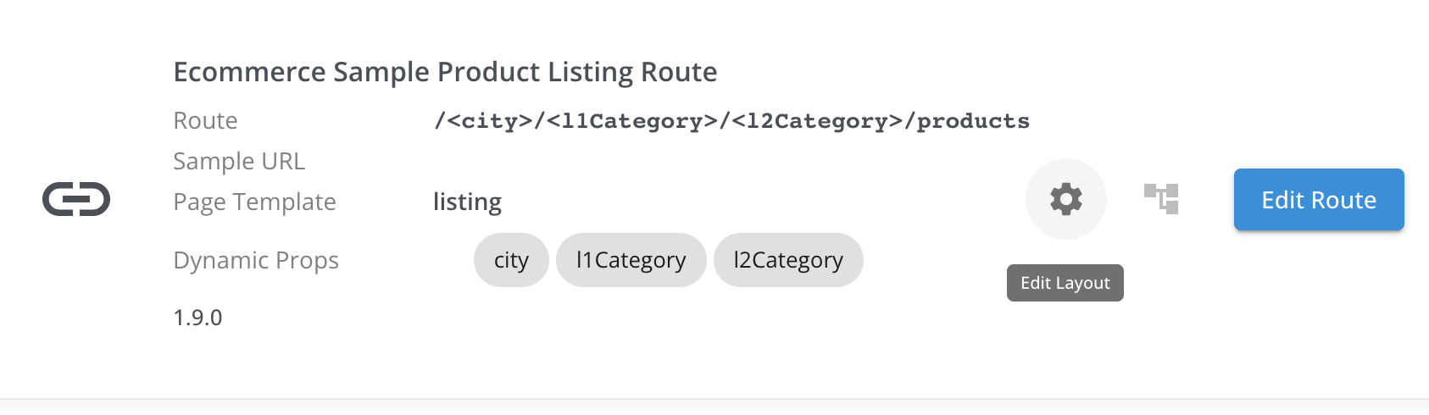
Task: Click the chain link route icon
Action: [x=76, y=200]
